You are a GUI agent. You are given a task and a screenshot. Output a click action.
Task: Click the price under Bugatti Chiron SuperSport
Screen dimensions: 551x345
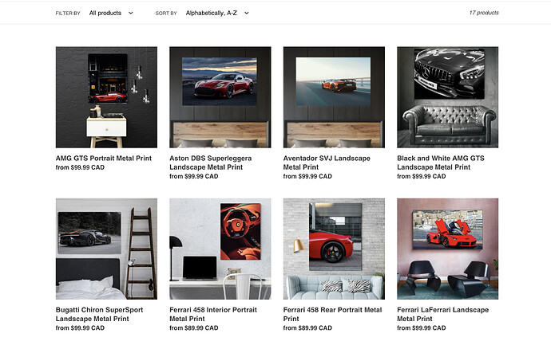coord(80,328)
